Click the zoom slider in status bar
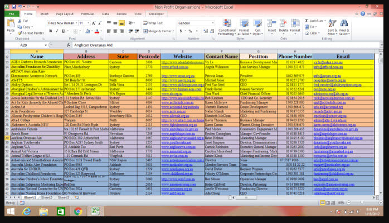Viewport: 389px width, 223px height. [x=362, y=203]
